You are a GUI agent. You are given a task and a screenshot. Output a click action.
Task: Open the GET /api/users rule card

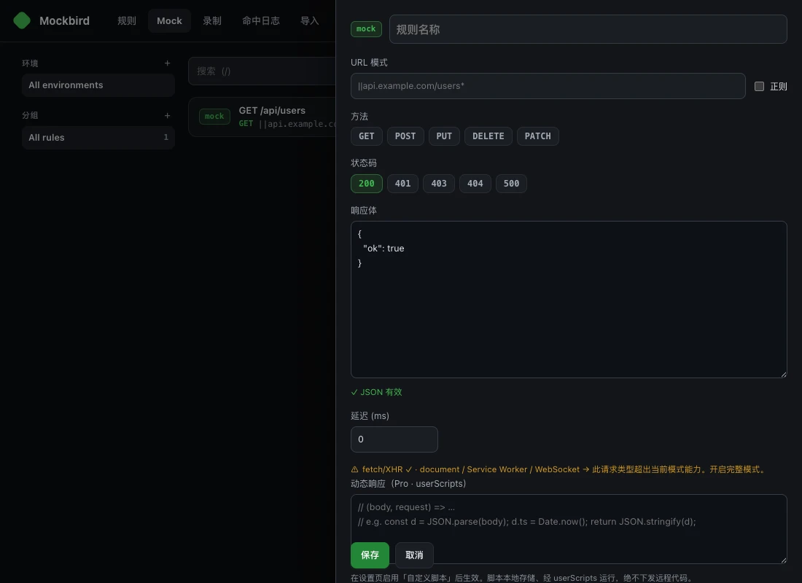[262, 117]
